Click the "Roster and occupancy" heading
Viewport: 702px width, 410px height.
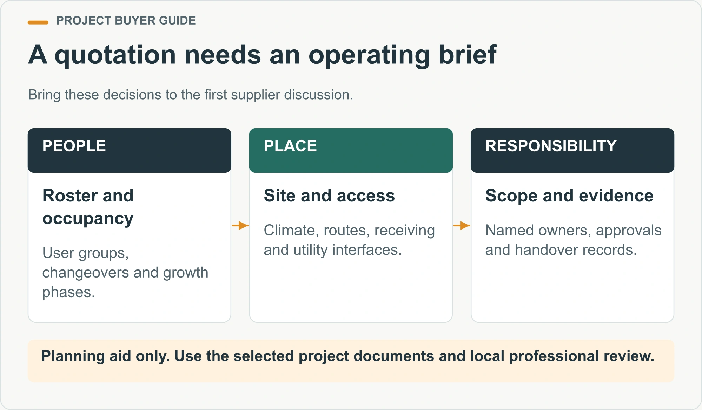click(88, 207)
